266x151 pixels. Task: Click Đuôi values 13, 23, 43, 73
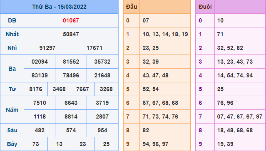235,62
